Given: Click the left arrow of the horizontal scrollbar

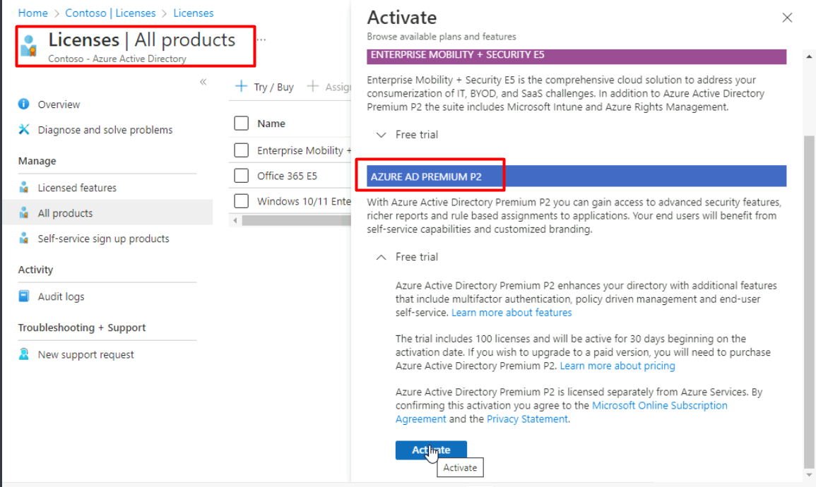Looking at the screenshot, I should click(235, 220).
